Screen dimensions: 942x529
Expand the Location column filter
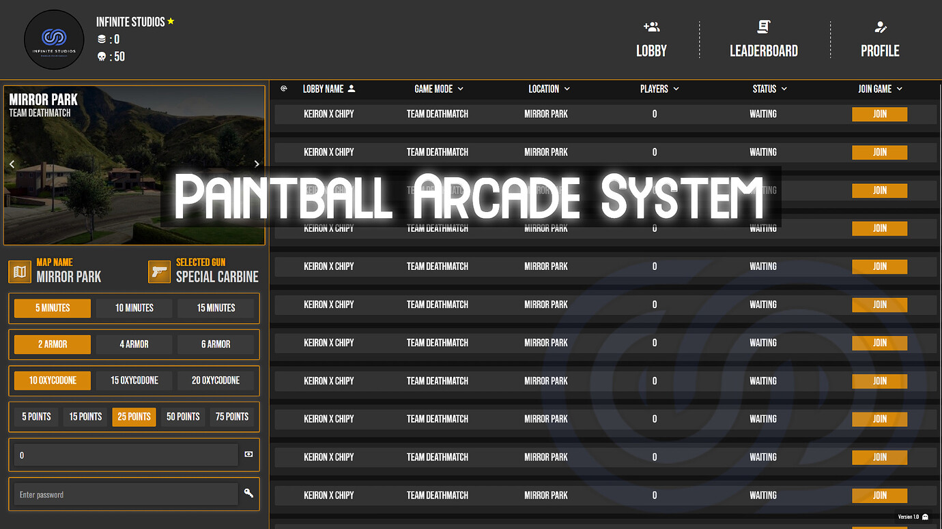pyautogui.click(x=569, y=89)
